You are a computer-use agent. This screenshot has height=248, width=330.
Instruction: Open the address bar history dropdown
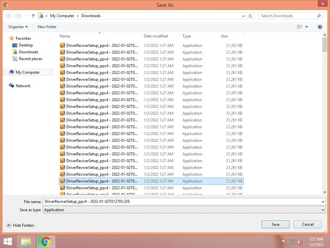click(x=243, y=16)
